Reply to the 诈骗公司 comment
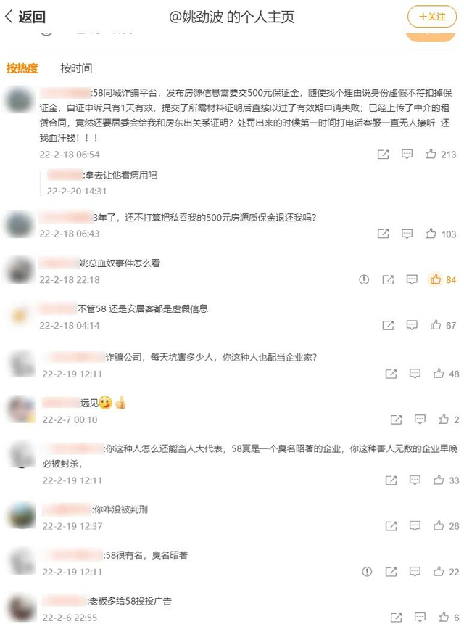 pyautogui.click(x=415, y=374)
